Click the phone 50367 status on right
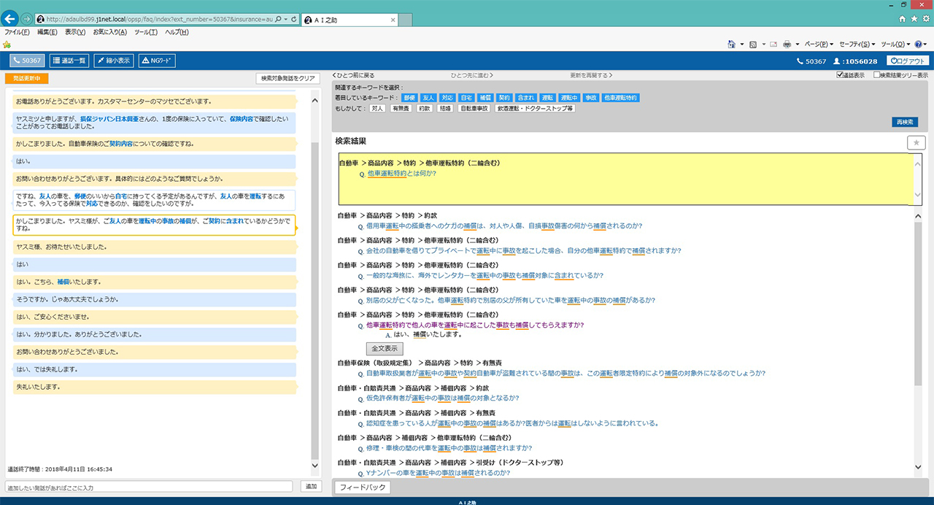 point(811,61)
